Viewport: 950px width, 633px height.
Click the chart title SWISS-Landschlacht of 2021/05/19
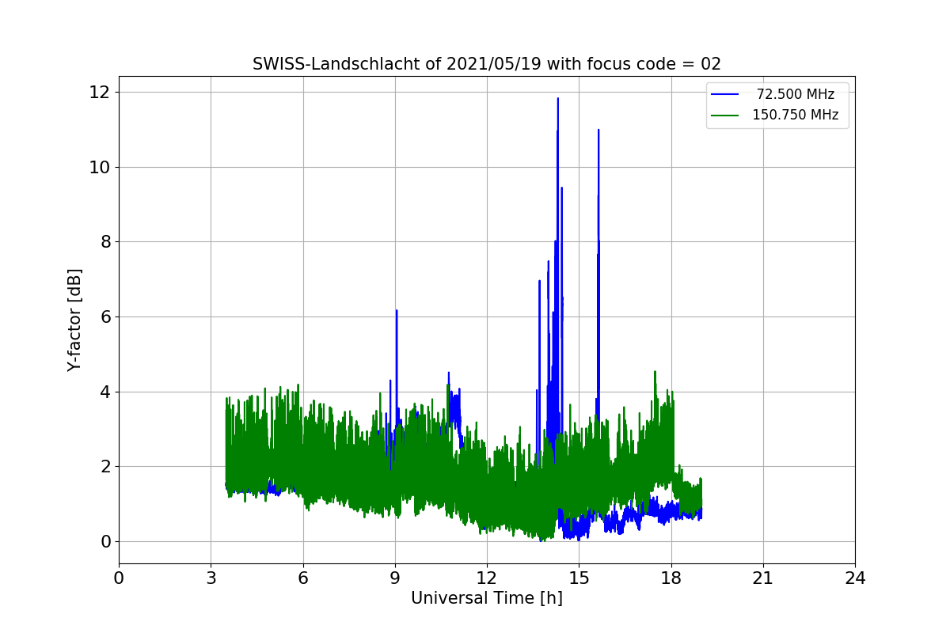click(487, 64)
